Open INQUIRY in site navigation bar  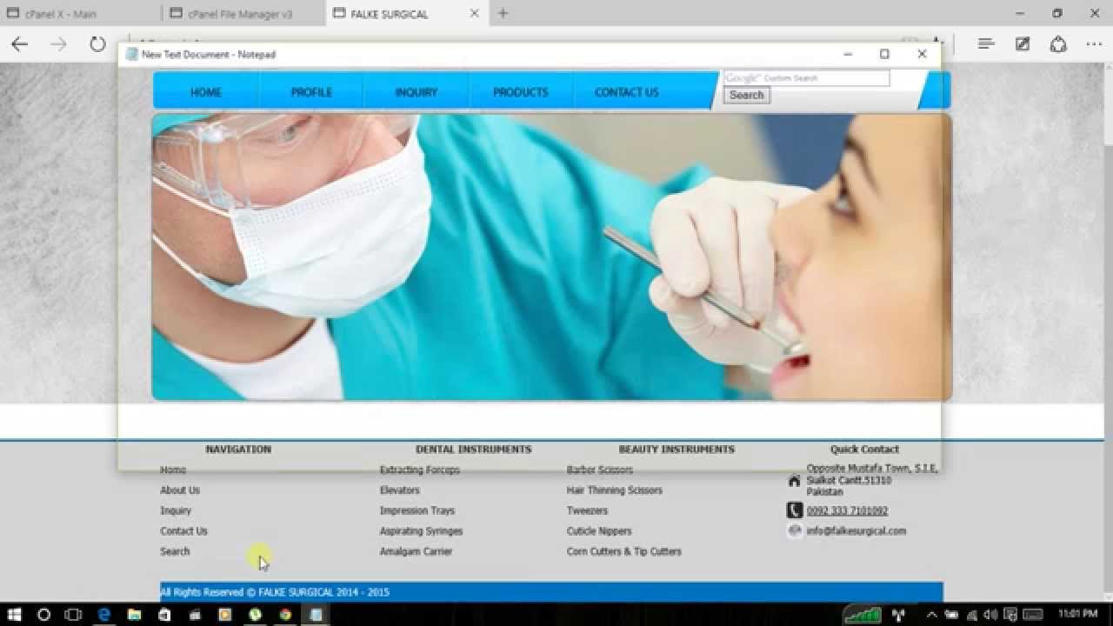pyautogui.click(x=417, y=92)
